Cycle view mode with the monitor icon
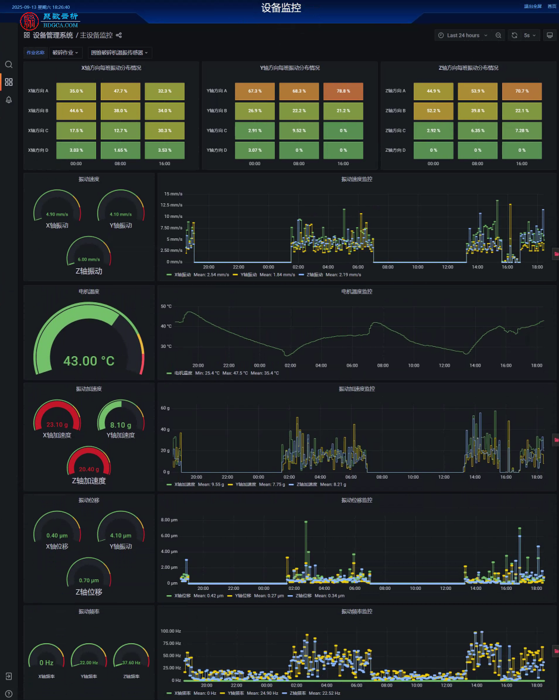The height and width of the screenshot is (700, 559). coord(550,35)
